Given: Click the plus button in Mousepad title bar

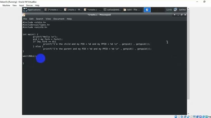Looking at the screenshot, I should coord(174,15).
